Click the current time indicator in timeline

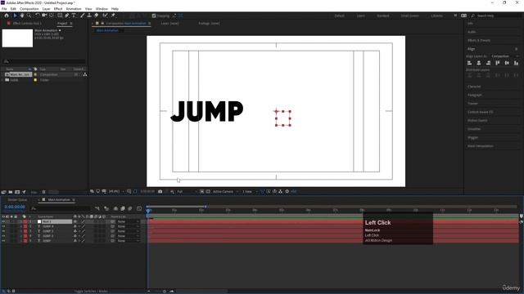148,211
